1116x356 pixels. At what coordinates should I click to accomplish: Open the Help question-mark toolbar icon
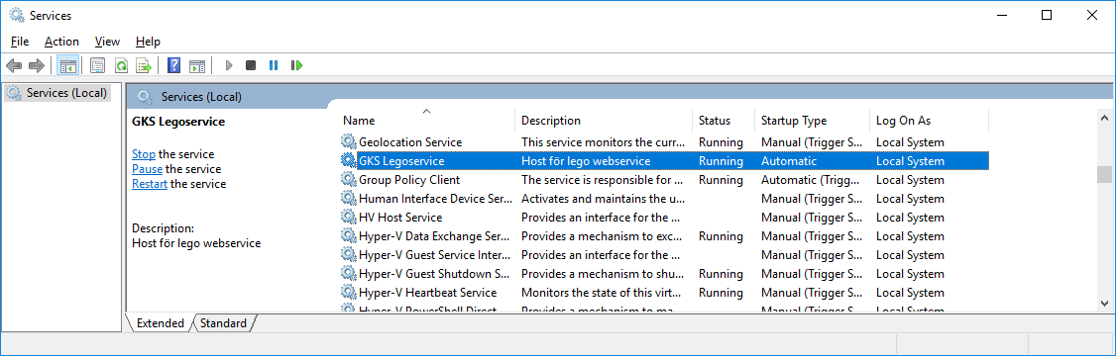pos(173,65)
